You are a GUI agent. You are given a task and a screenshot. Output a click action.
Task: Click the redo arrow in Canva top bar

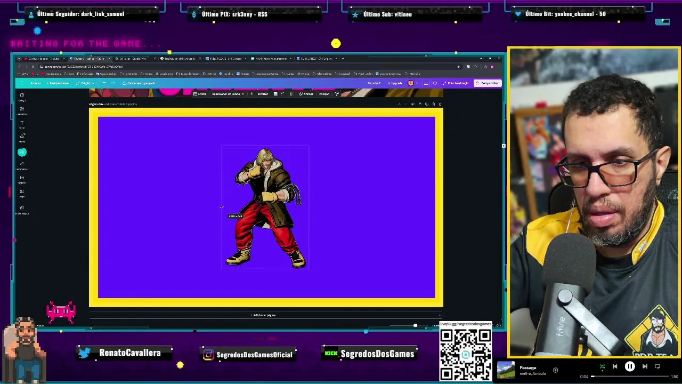[113, 83]
